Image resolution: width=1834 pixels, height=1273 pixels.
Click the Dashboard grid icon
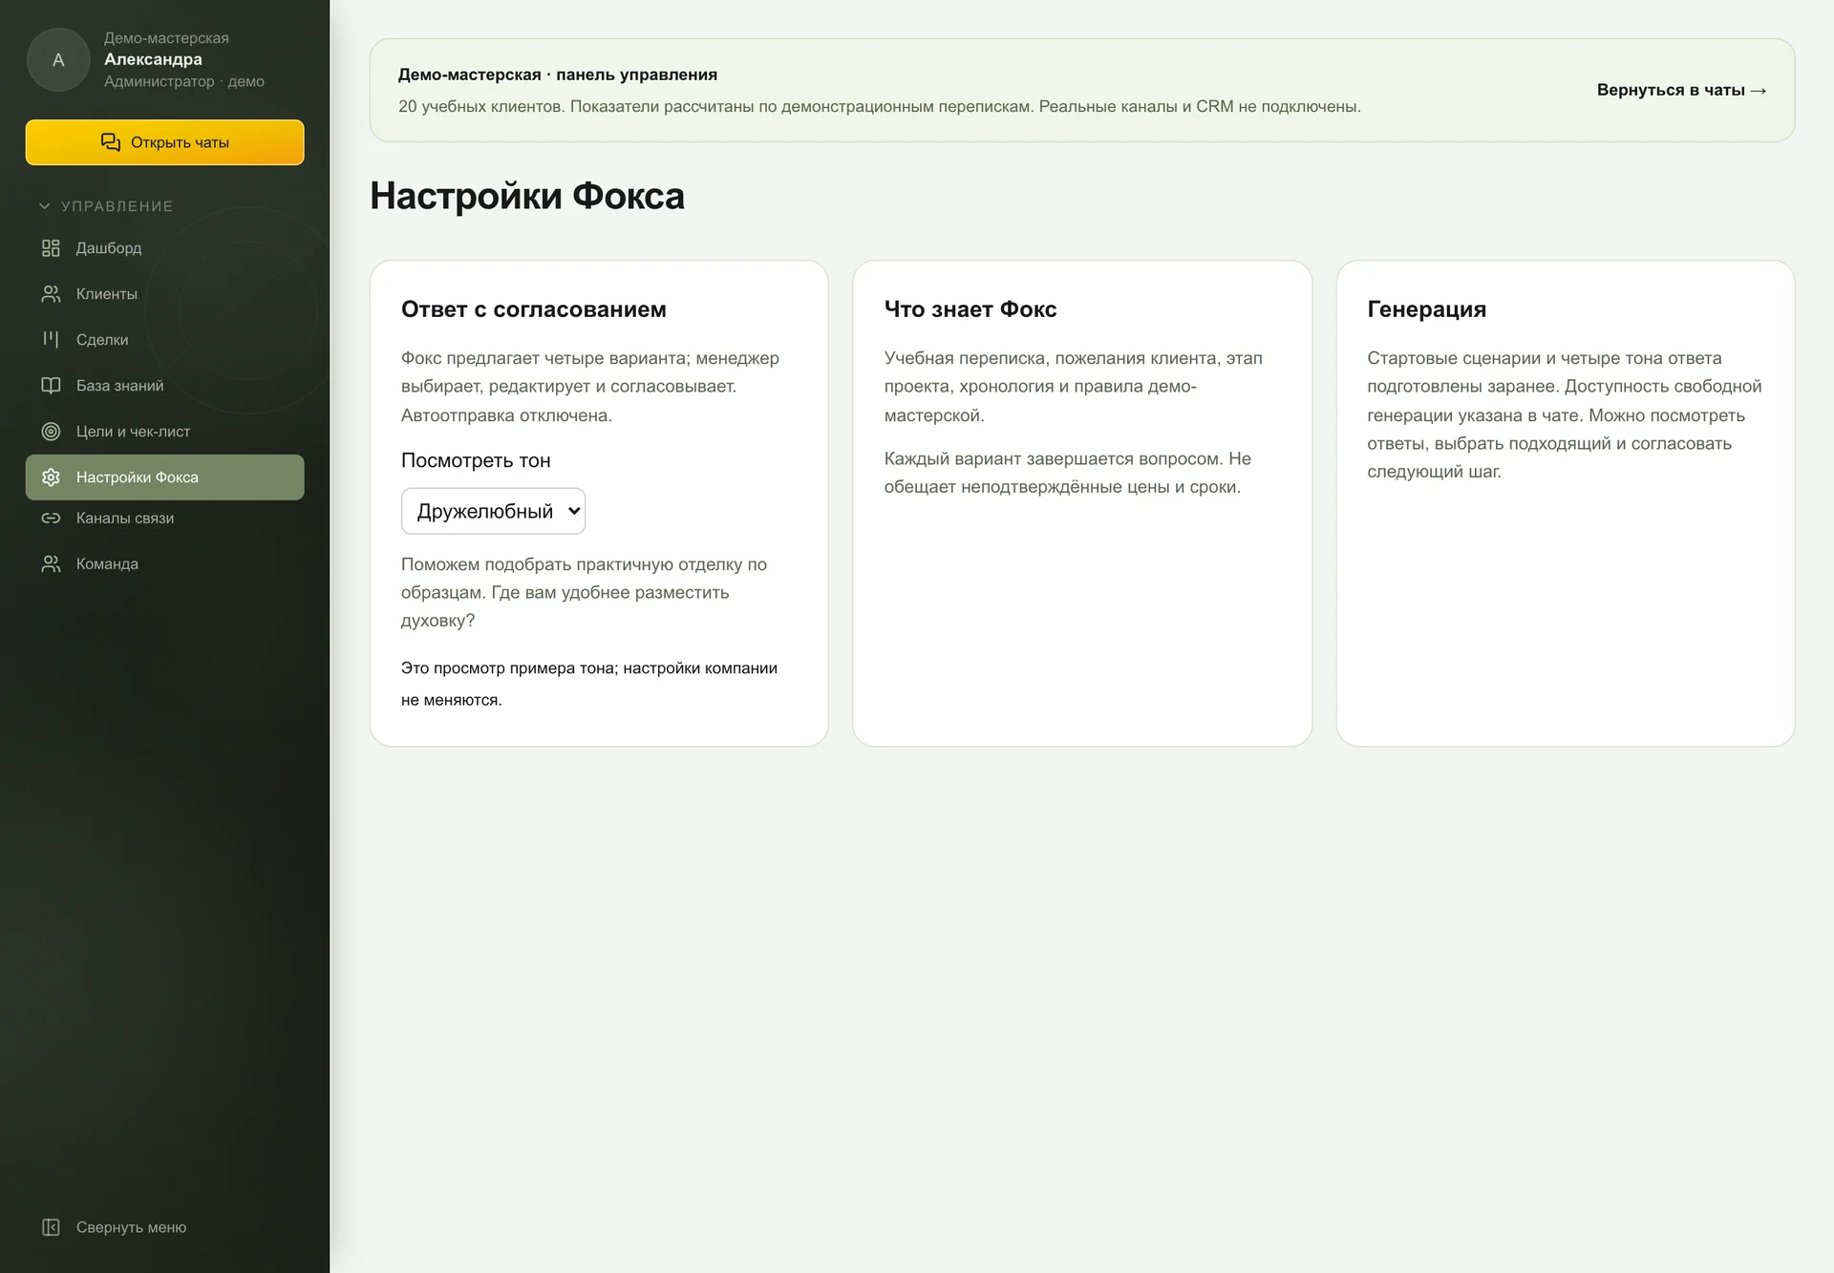tap(51, 248)
